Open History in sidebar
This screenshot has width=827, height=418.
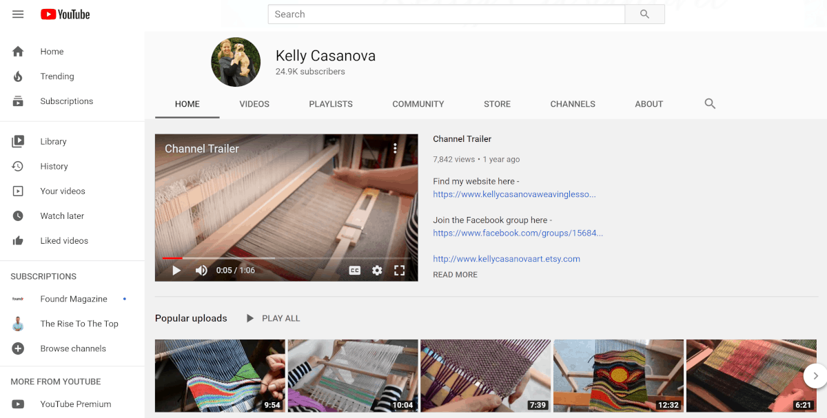[54, 166]
